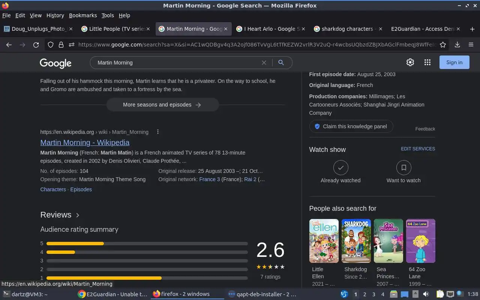Open the Tools menu
Screen dimensions: 480x300
point(108,15)
